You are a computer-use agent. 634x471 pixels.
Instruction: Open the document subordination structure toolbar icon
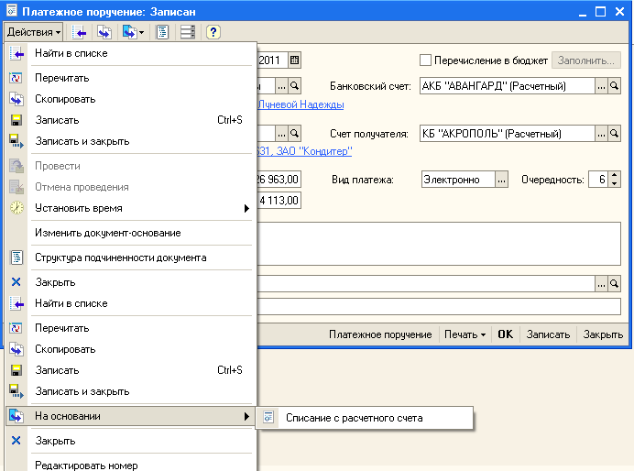(162, 32)
